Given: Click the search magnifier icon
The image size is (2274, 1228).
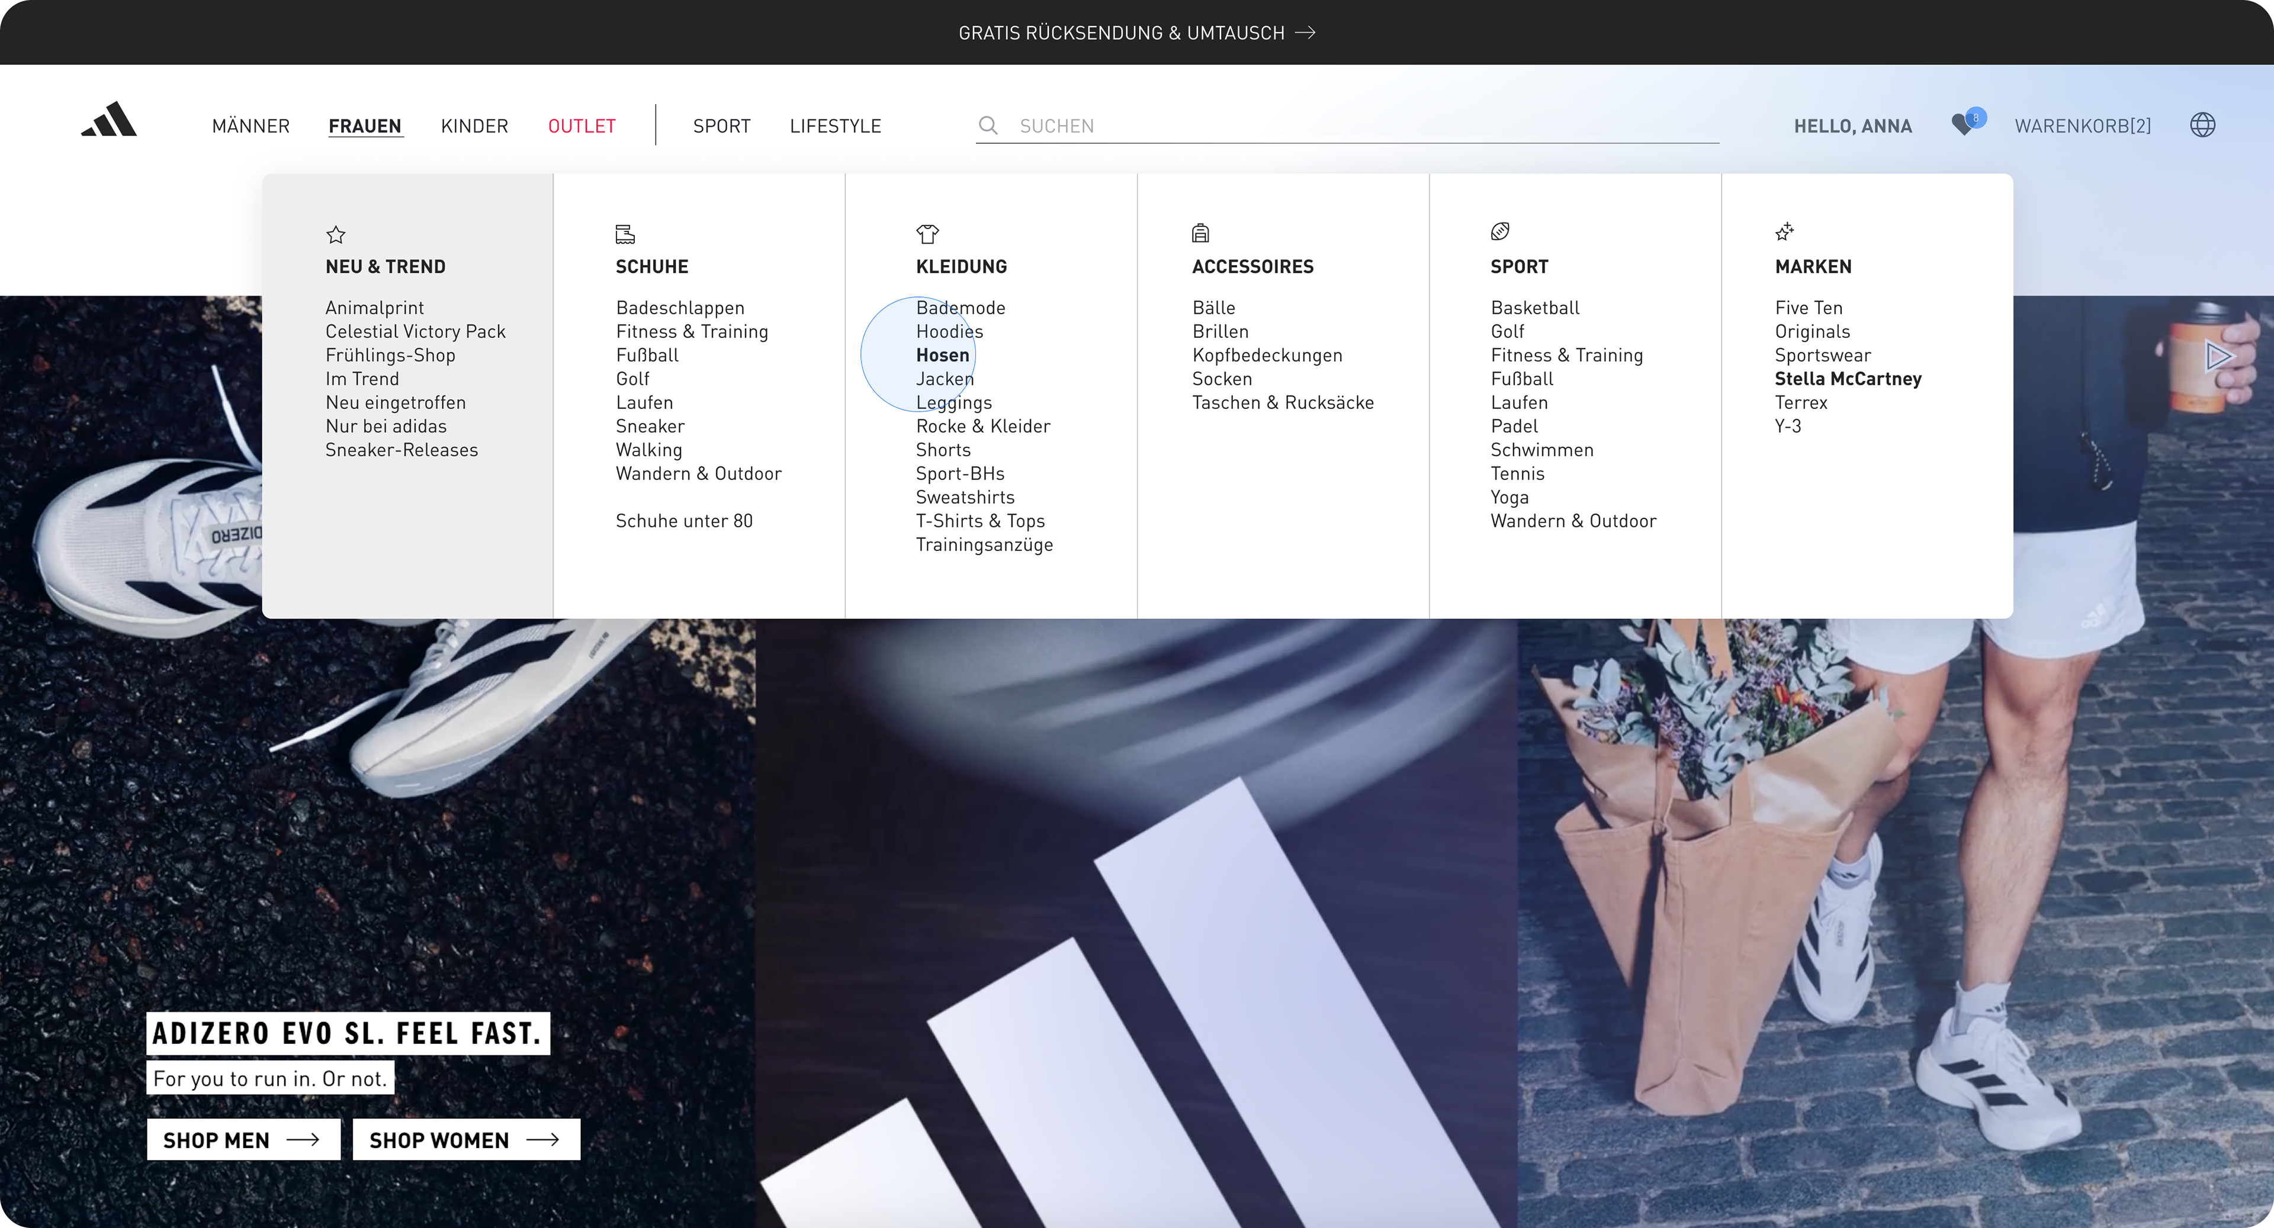Looking at the screenshot, I should 989,126.
